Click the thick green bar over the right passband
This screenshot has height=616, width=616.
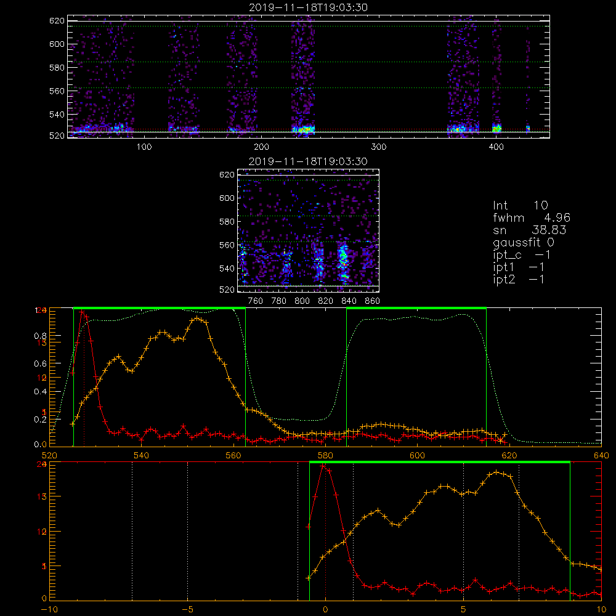click(416, 308)
